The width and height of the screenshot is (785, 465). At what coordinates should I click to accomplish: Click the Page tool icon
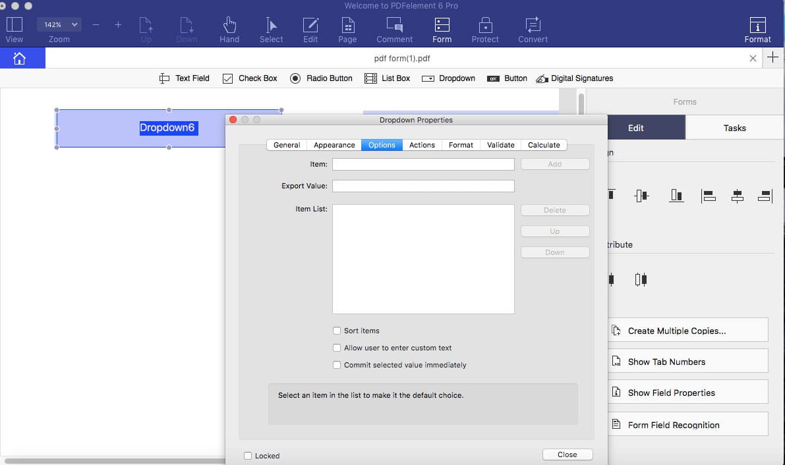click(x=347, y=26)
